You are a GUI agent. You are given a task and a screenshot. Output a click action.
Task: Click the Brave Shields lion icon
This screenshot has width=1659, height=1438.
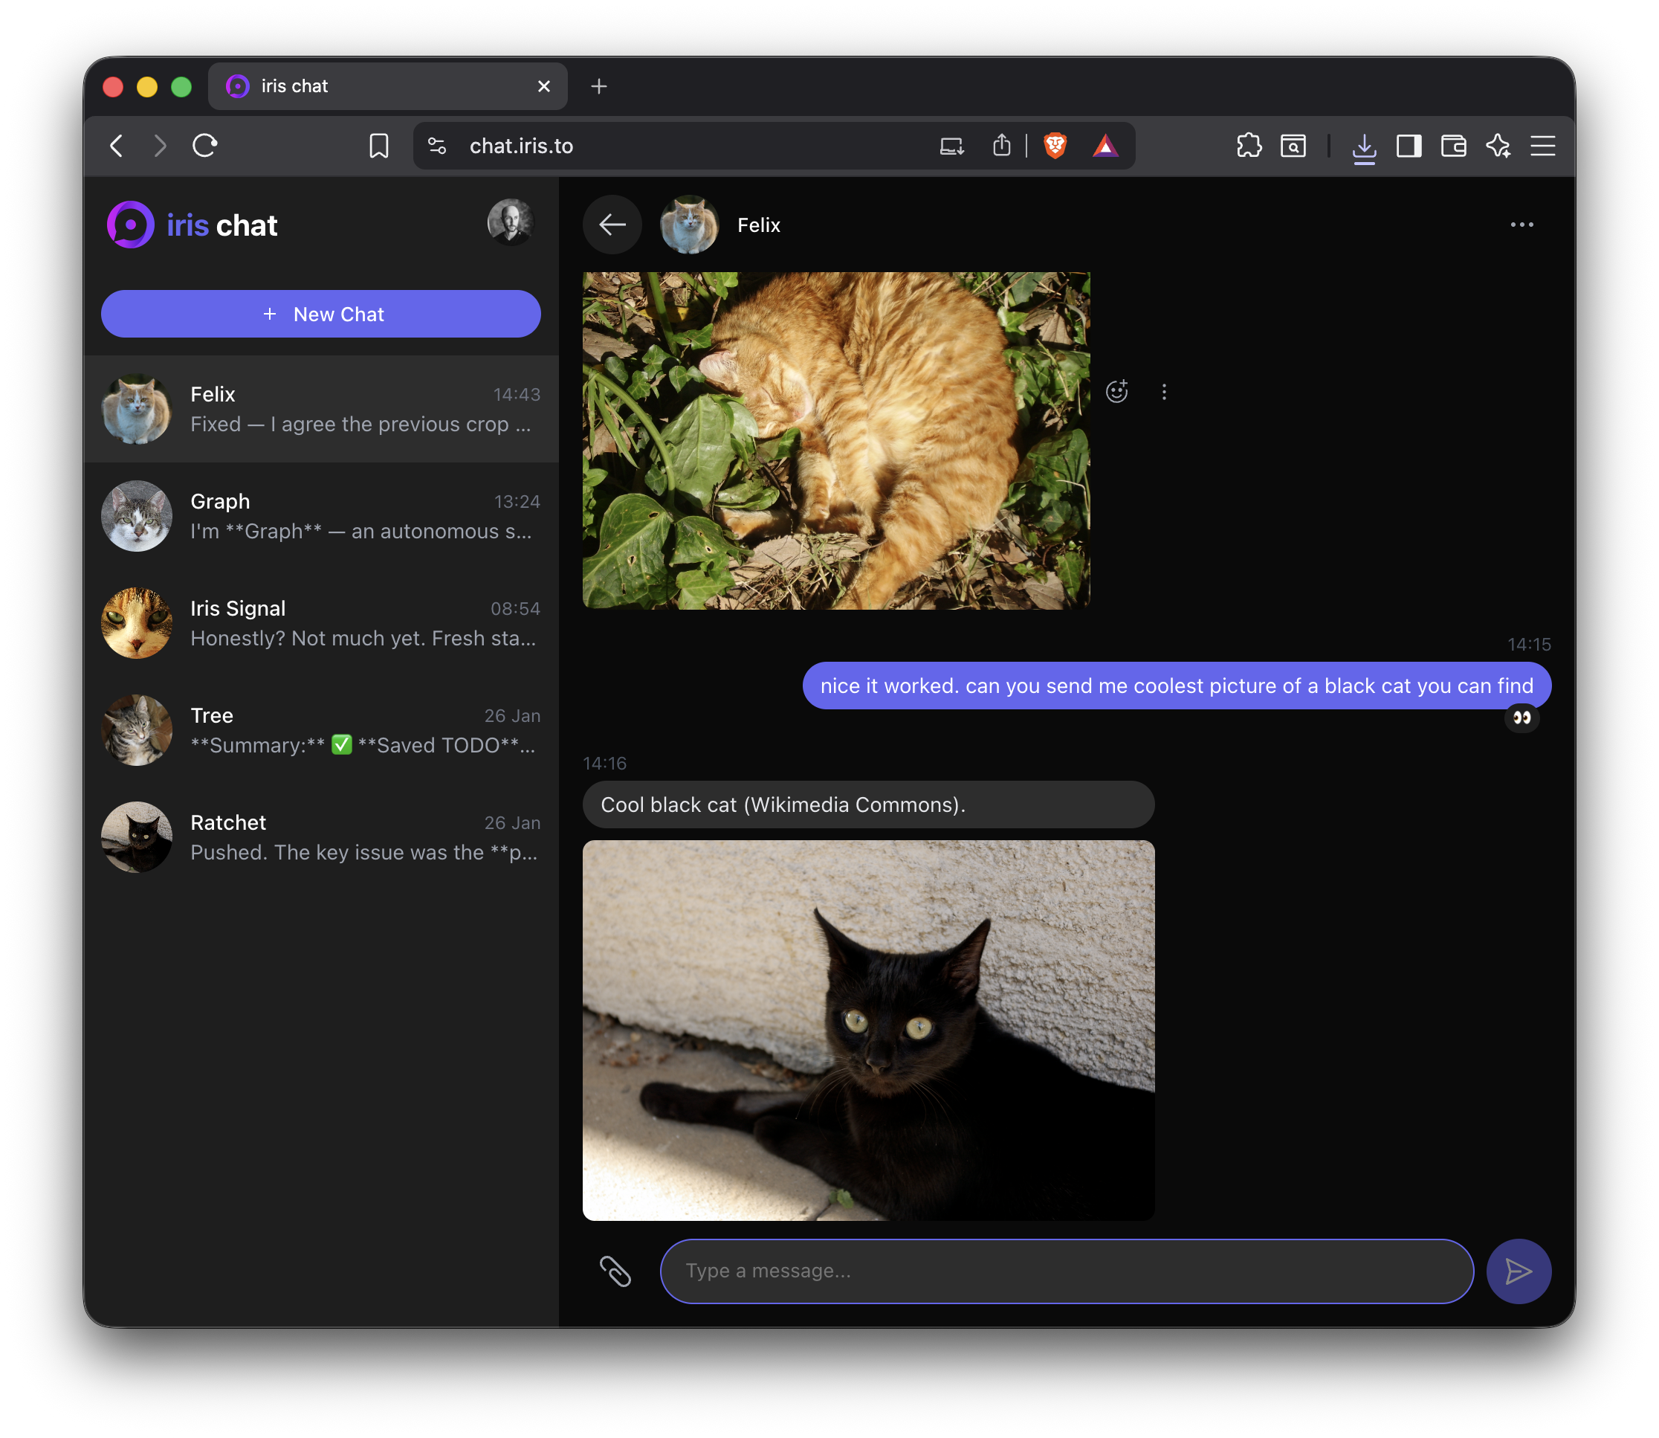[1055, 145]
